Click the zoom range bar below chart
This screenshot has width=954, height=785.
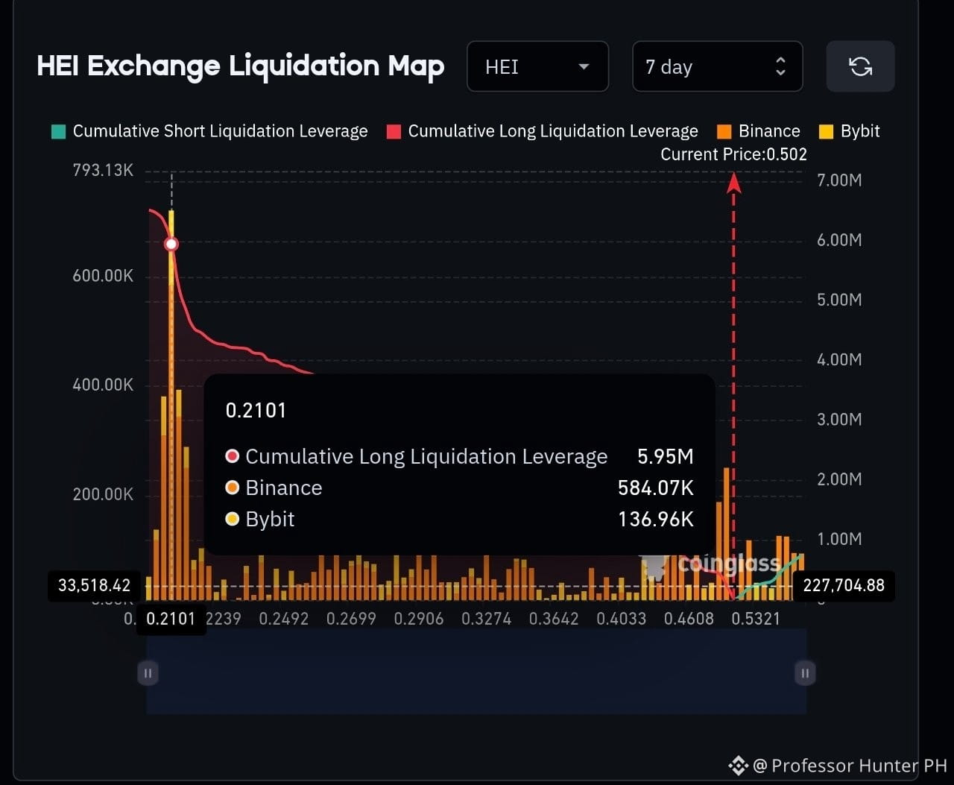click(x=476, y=672)
